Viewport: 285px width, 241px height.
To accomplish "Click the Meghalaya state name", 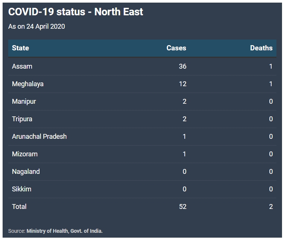I will [x=28, y=84].
